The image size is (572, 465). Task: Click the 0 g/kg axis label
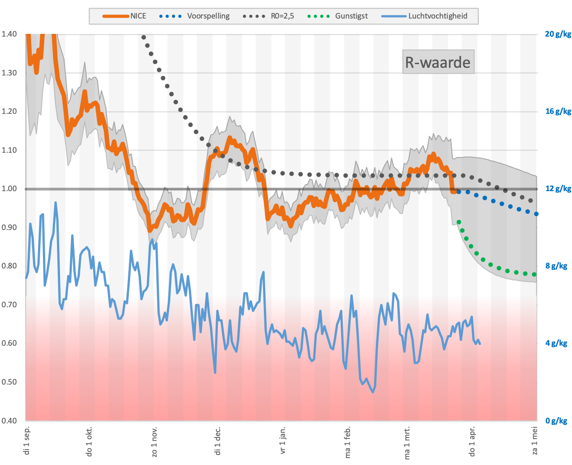[556, 421]
